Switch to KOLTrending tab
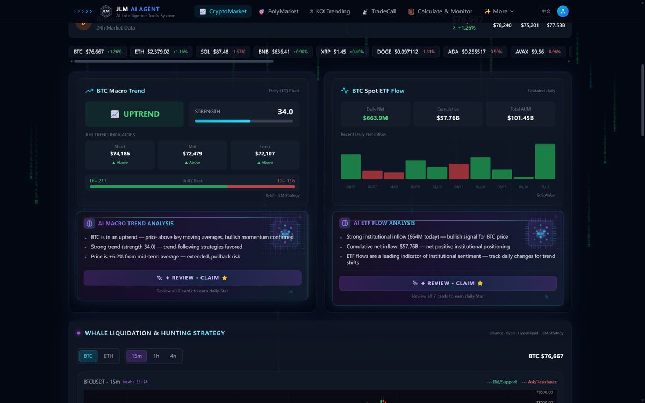 (329, 11)
